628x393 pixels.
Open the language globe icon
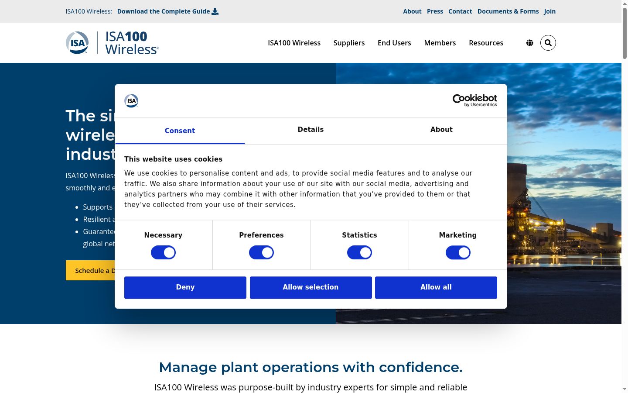(529, 43)
